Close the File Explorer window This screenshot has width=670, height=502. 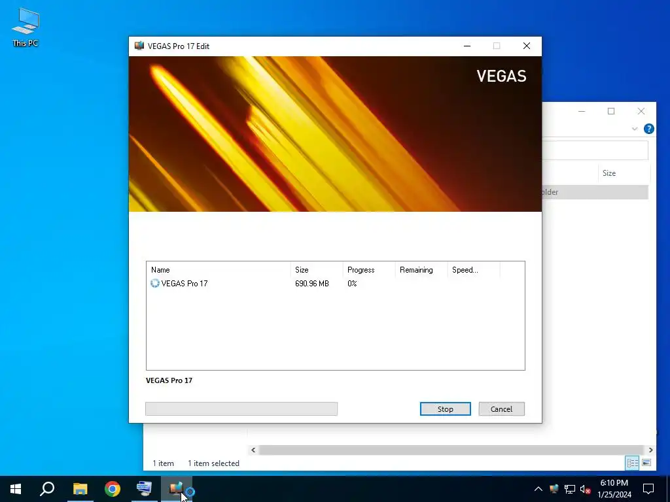(641, 111)
